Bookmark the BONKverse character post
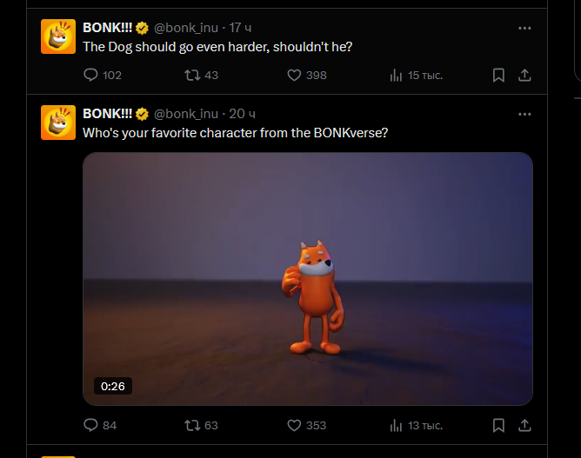The image size is (581, 458). [498, 425]
